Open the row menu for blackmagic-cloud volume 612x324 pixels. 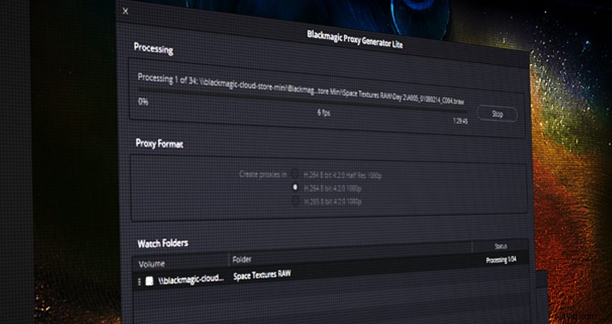coord(139,281)
